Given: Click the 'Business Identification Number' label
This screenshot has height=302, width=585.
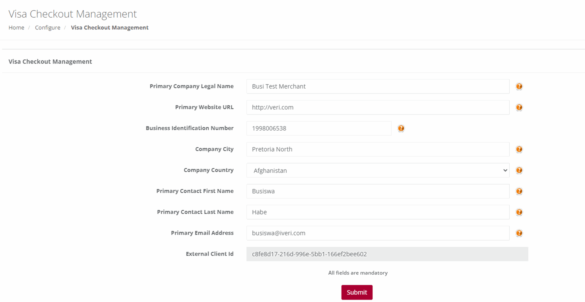Looking at the screenshot, I should coord(190,128).
